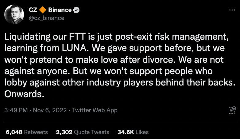The width and height of the screenshot is (240, 139).
Task: Open the Twitter Web App source link
Action: click(95, 110)
